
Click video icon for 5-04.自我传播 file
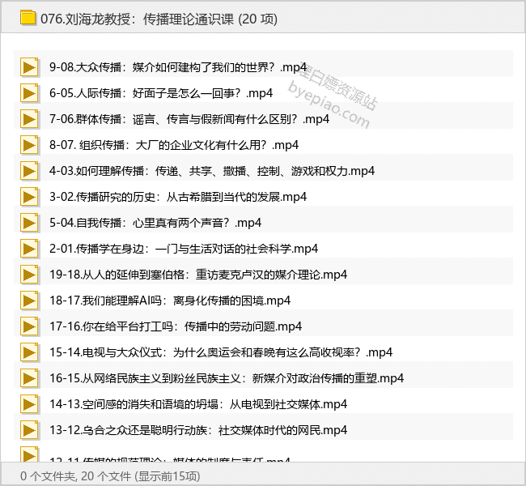pos(29,223)
